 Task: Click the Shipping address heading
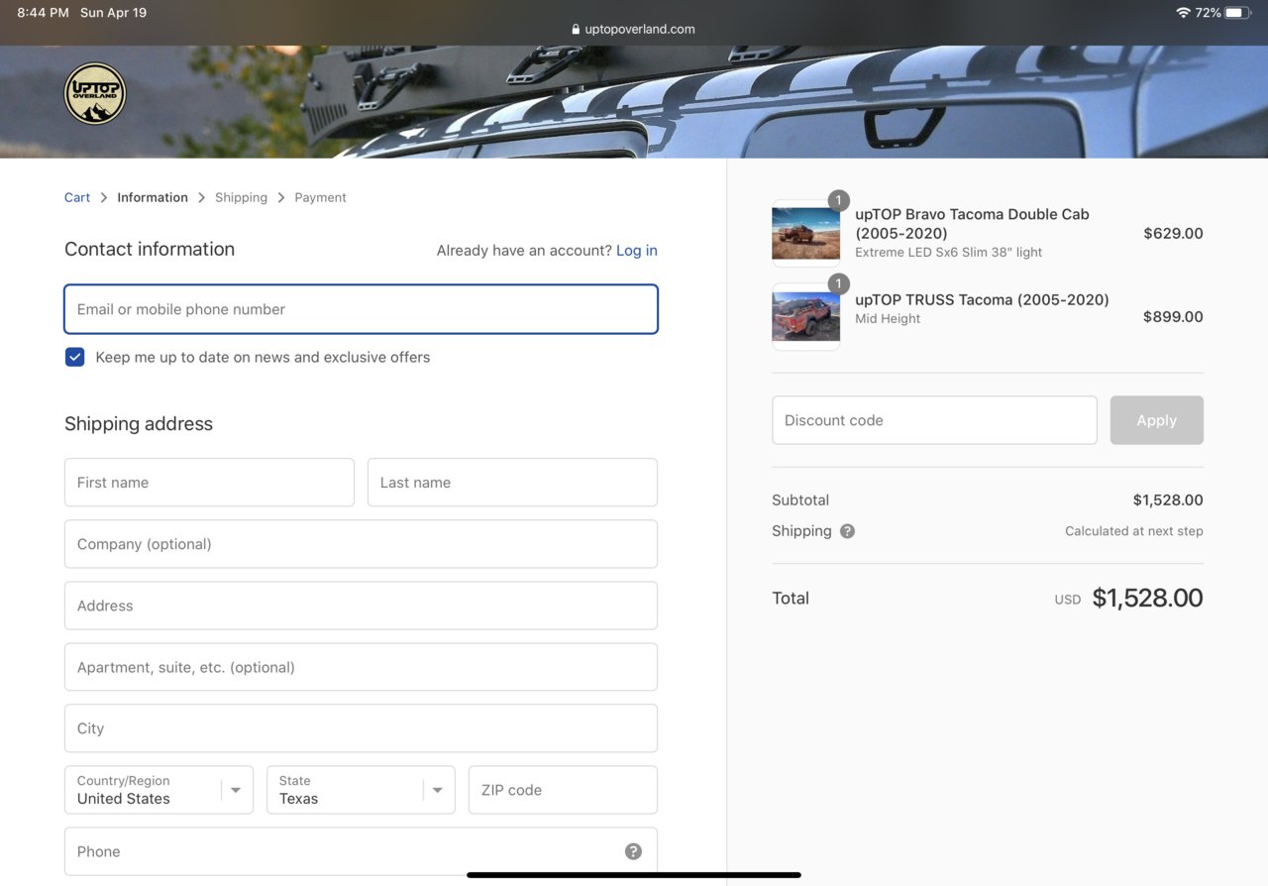tap(139, 423)
